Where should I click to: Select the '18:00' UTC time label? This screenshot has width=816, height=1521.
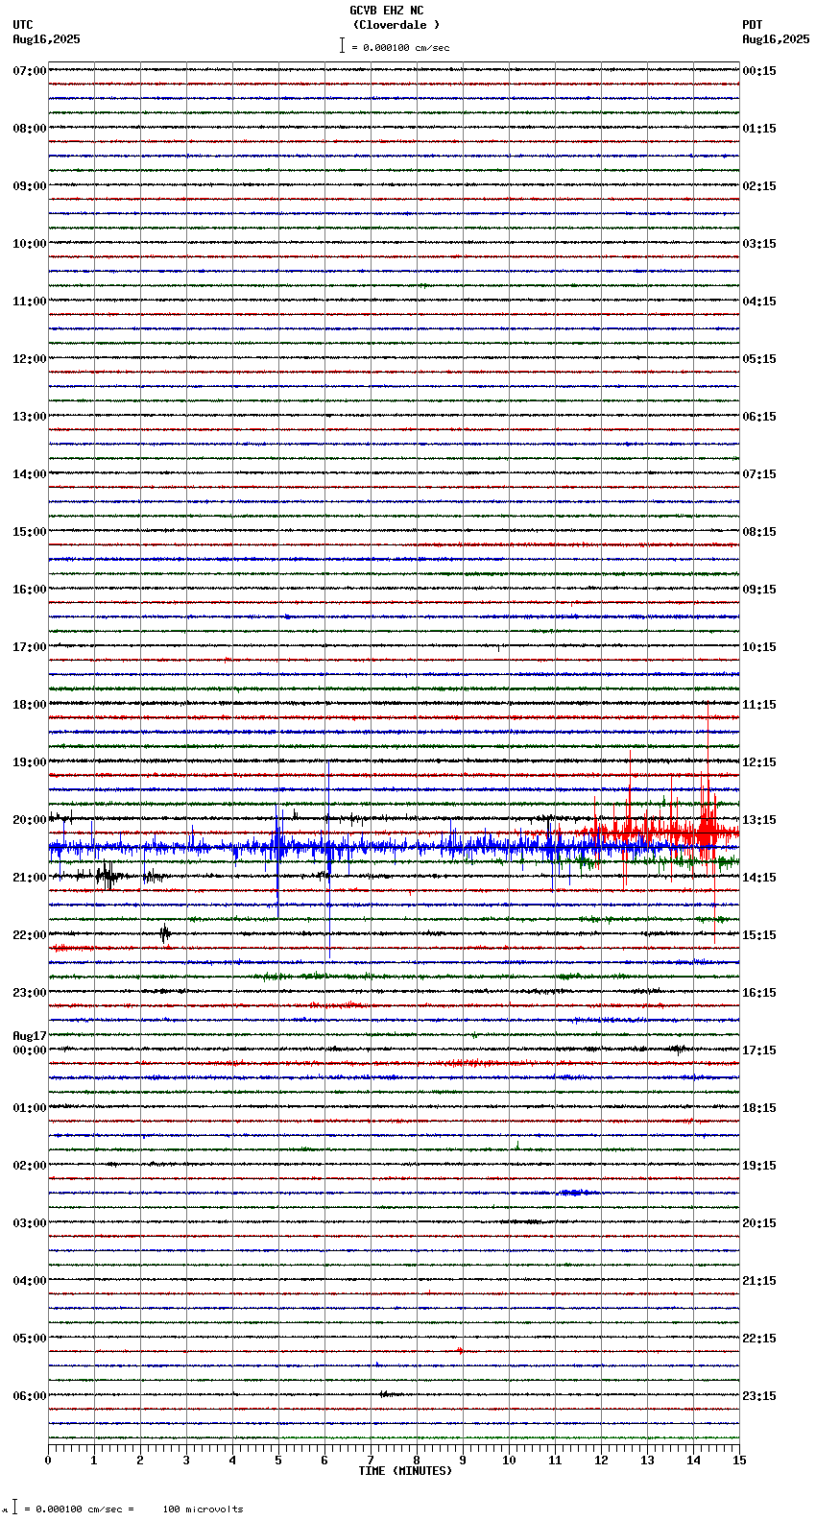click(30, 705)
